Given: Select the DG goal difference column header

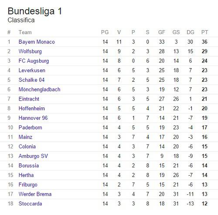Looking at the screenshot, I should click(x=191, y=32).
